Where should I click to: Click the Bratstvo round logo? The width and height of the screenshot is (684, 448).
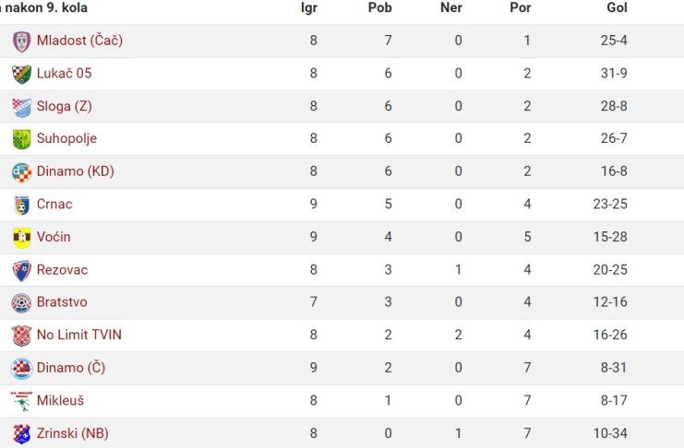click(x=21, y=303)
